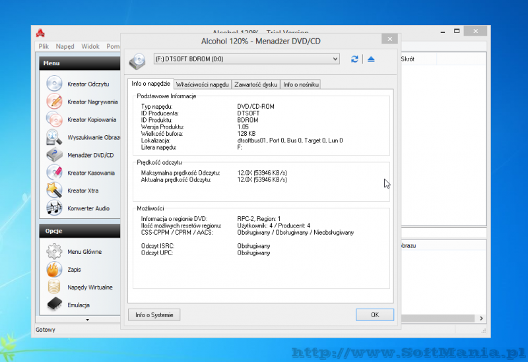Viewport: 528px width, 362px height.
Task: Select the Kreator Nagrywania label
Action: coord(92,102)
